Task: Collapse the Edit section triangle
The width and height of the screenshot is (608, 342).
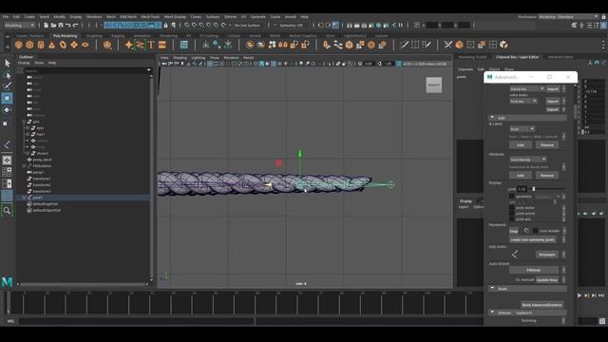Action: click(492, 118)
